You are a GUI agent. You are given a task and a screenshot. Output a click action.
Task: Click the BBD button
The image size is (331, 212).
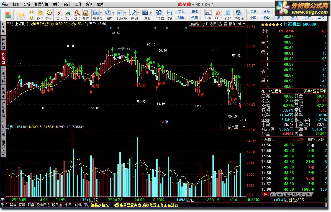coord(181,18)
